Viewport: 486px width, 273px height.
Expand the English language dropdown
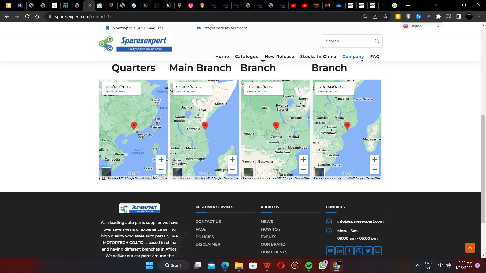tap(421, 26)
